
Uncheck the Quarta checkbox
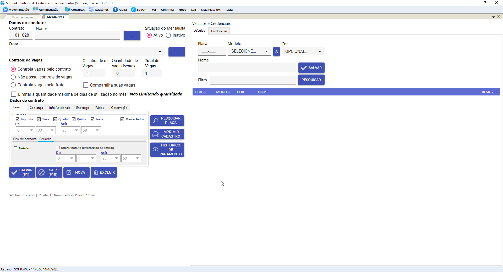coord(55,119)
